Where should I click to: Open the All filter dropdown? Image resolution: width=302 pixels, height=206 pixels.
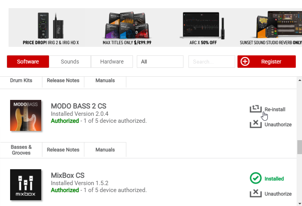160,62
